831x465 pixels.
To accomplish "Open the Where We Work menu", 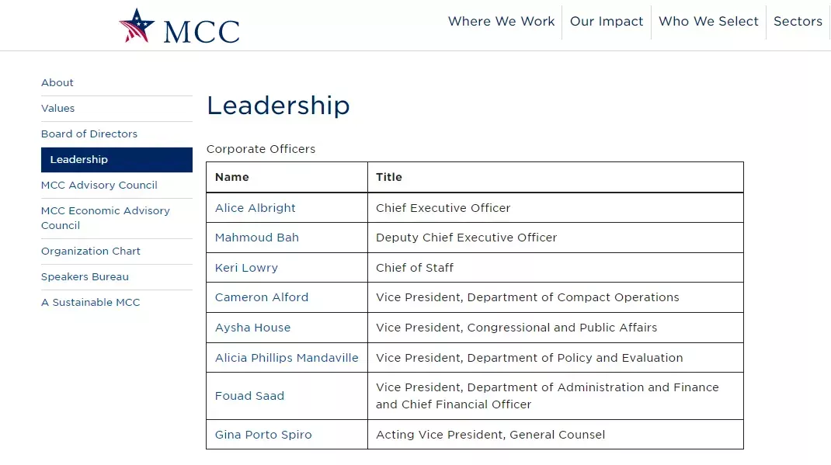I will 501,22.
